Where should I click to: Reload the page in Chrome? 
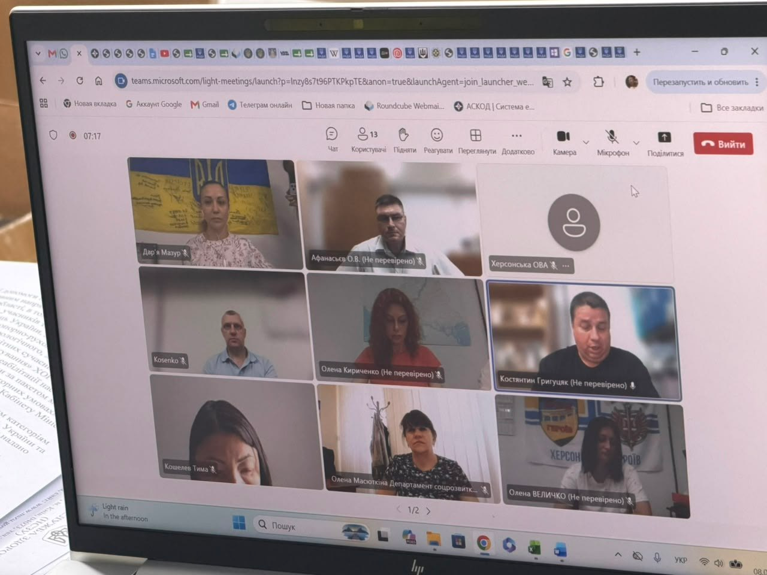coord(80,80)
